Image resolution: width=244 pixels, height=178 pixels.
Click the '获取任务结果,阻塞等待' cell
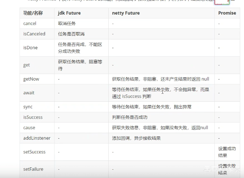pyautogui.click(x=81, y=65)
